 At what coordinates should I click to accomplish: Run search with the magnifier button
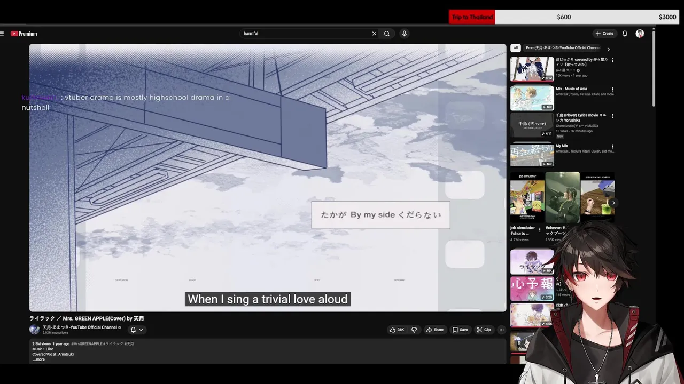coord(387,34)
